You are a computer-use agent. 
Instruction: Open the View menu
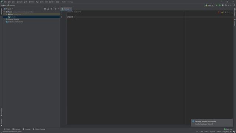(x=14, y=2)
